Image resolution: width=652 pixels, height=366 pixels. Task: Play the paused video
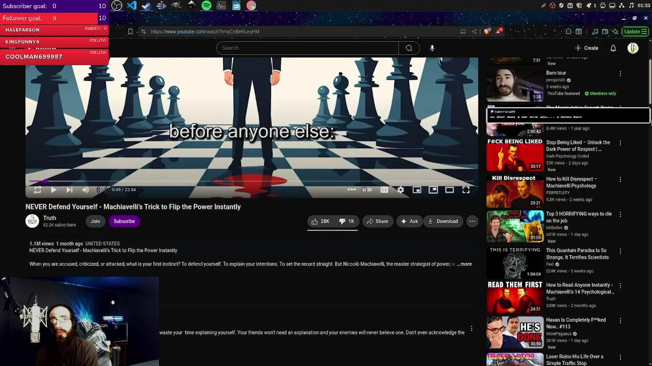click(53, 190)
